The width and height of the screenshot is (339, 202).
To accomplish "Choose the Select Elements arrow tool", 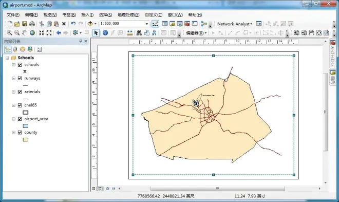I will [x=96, y=33].
